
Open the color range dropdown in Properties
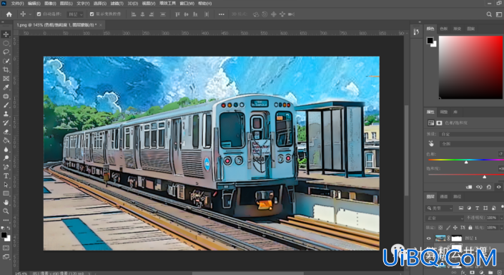click(x=471, y=144)
